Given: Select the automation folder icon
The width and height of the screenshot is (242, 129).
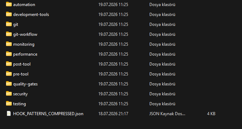Looking at the screenshot, I should 9,4.
